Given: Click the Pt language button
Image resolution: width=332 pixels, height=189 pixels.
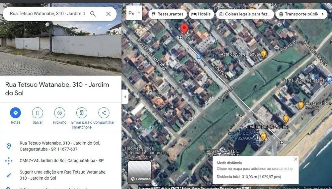Looking at the screenshot, I should [131, 13].
